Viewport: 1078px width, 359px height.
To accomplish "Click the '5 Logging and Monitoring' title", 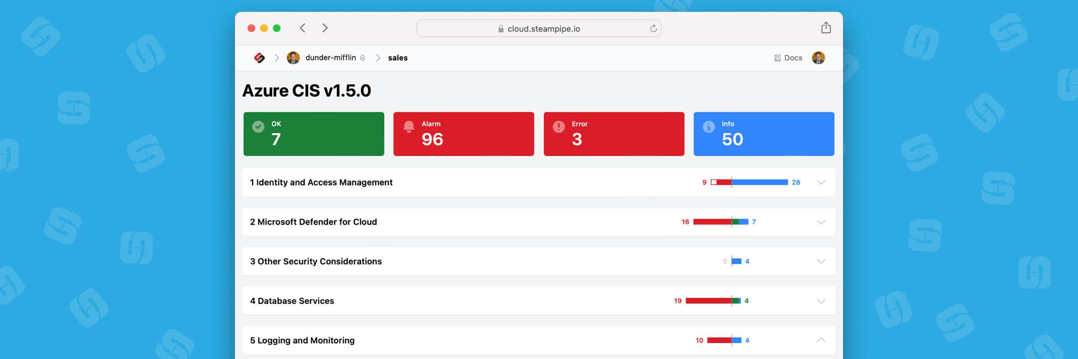I will pos(302,340).
